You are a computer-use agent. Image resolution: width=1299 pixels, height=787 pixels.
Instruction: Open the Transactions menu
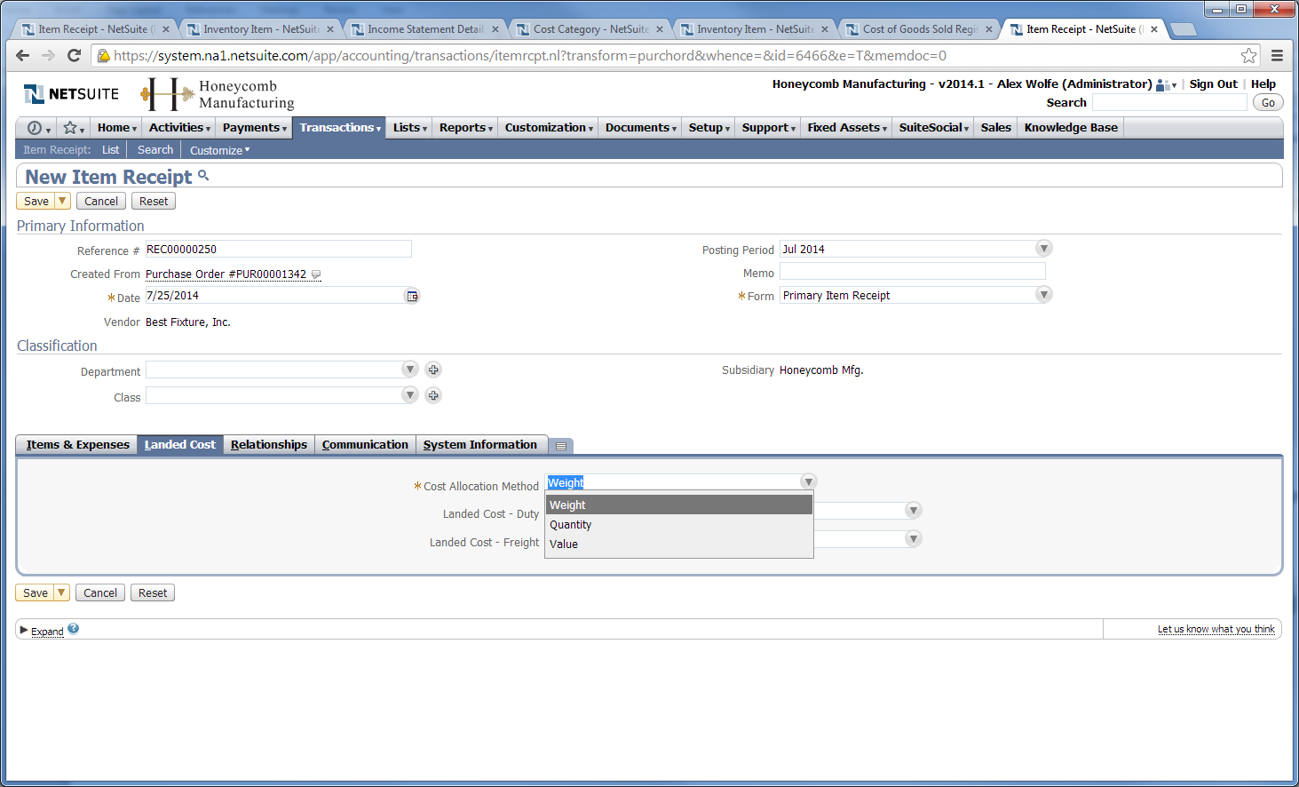pos(340,128)
